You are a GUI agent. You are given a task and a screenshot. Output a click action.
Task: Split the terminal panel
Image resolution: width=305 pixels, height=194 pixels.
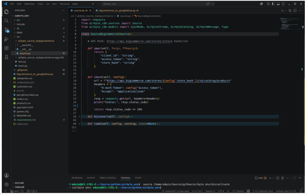278,178
